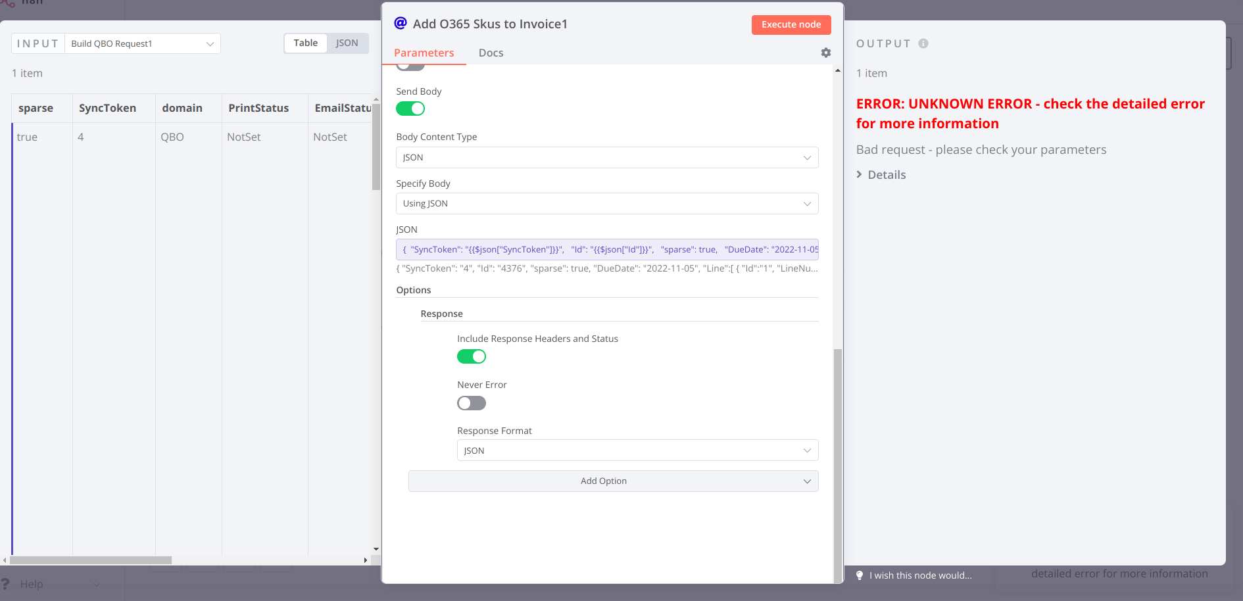The width and height of the screenshot is (1243, 601).
Task: Click the Help question mark icon
Action: [6, 584]
